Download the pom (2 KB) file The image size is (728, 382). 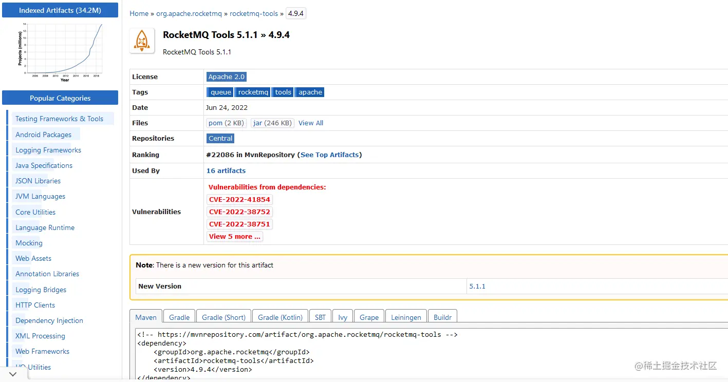[227, 123]
